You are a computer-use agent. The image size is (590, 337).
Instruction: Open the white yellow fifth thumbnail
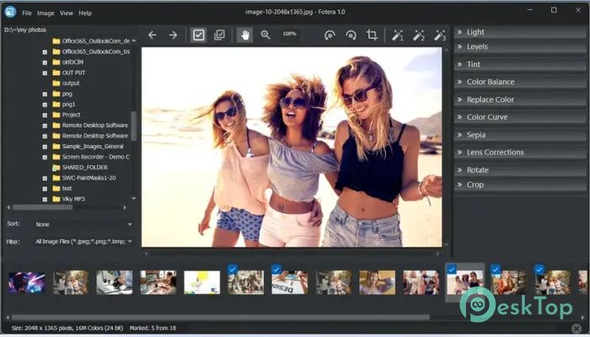201,282
